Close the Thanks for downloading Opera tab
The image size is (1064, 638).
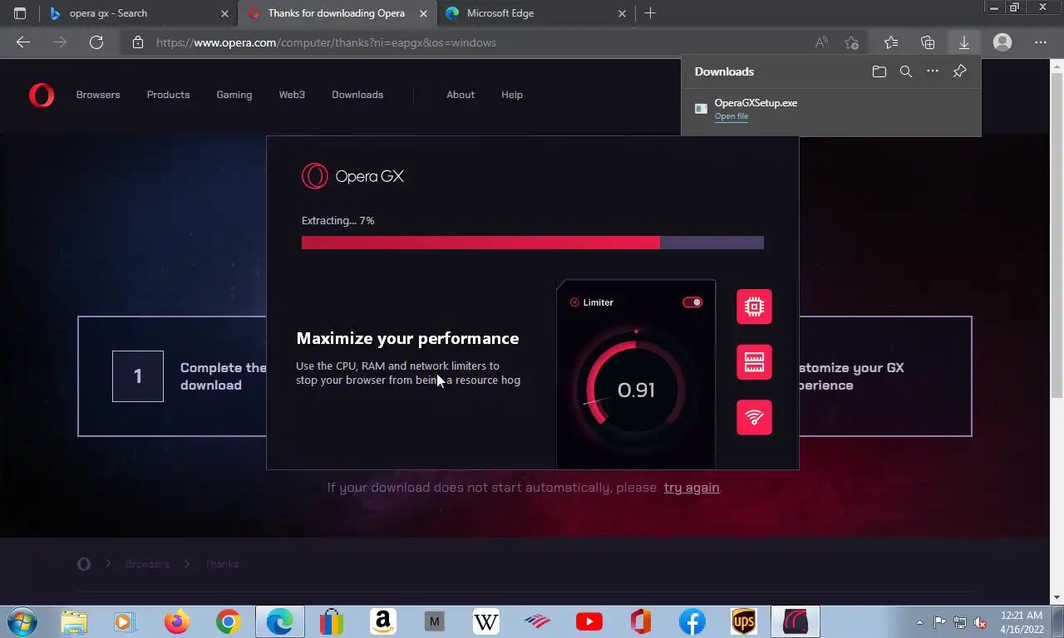tap(424, 13)
